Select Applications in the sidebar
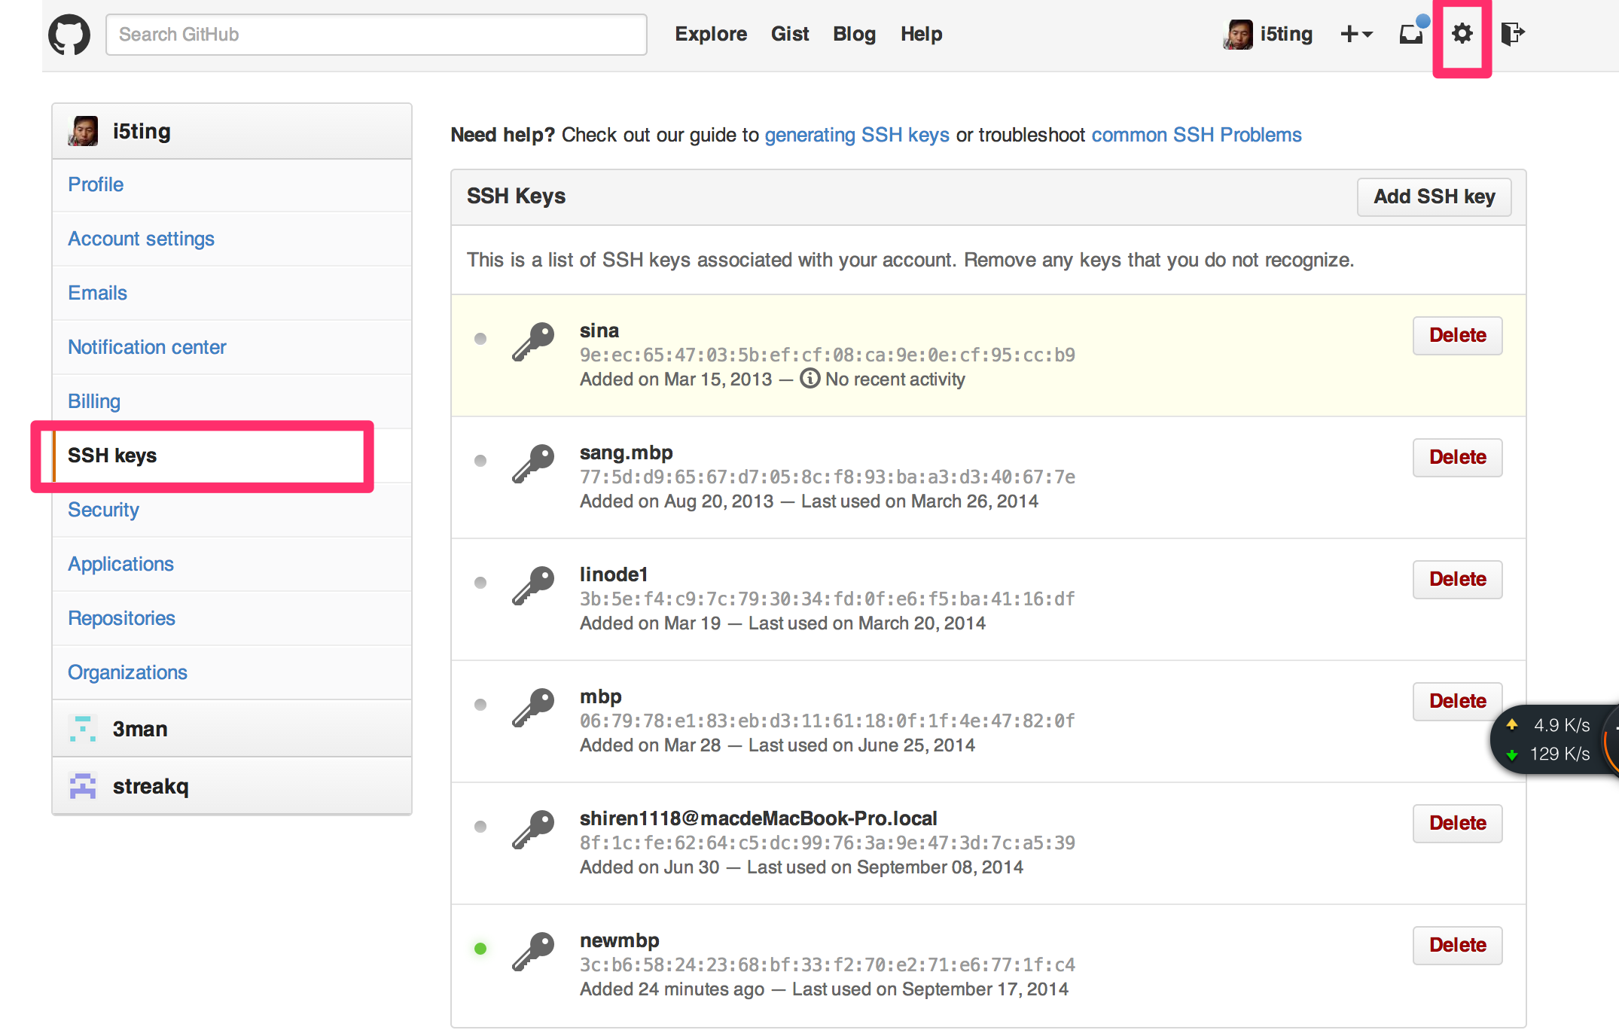This screenshot has height=1030, width=1619. coord(120,564)
